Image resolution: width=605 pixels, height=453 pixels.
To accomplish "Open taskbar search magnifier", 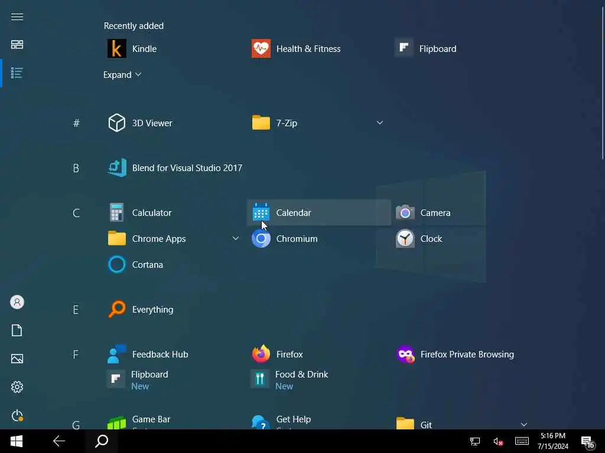I will click(102, 441).
